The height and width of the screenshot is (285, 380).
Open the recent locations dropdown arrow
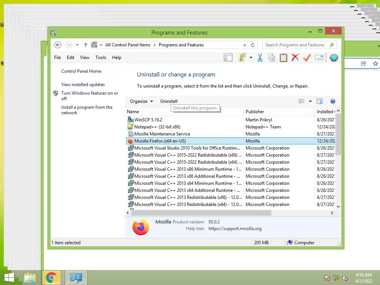coord(77,45)
